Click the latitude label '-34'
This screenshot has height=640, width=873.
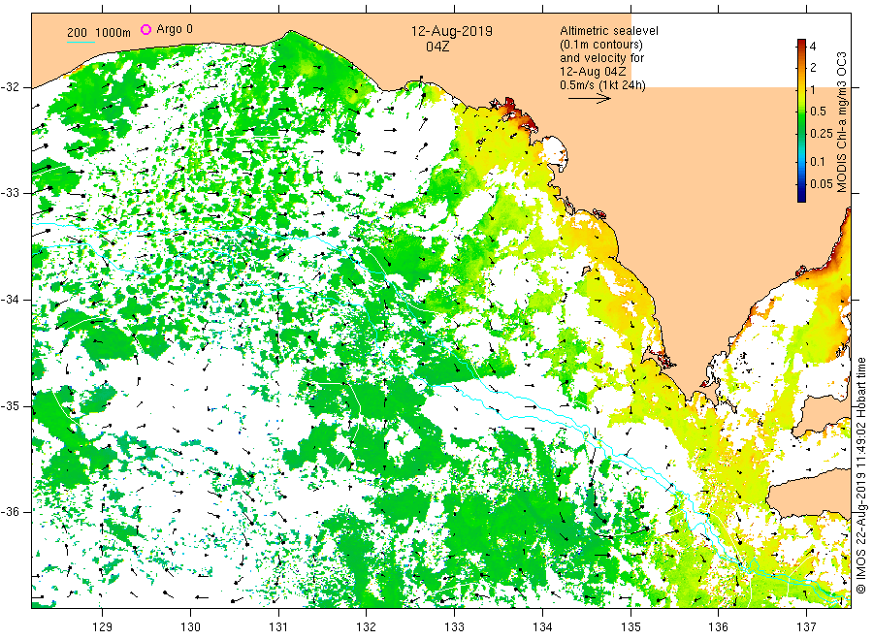point(10,300)
